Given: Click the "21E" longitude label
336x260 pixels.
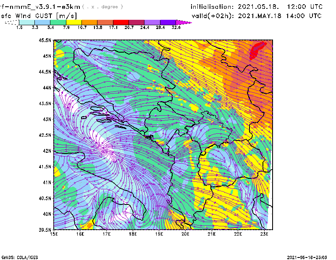Looking at the screenshot, I should pos(212,234).
